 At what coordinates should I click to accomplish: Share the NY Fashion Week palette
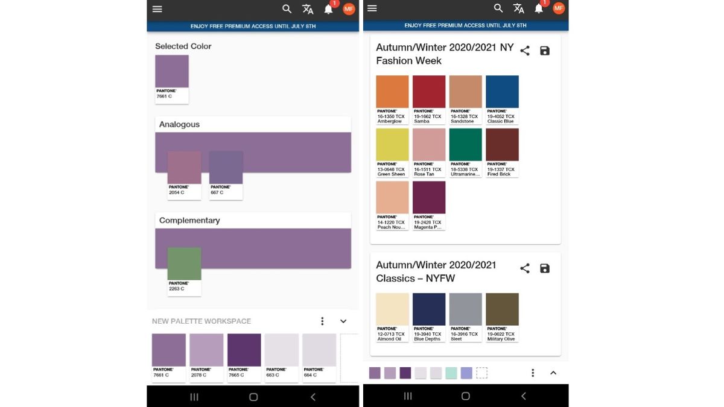(524, 51)
